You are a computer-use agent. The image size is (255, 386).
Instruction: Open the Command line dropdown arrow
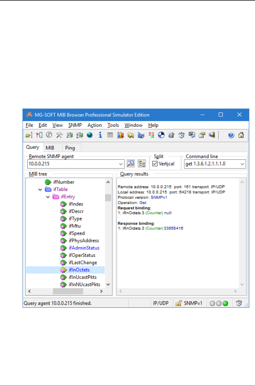point(242,164)
